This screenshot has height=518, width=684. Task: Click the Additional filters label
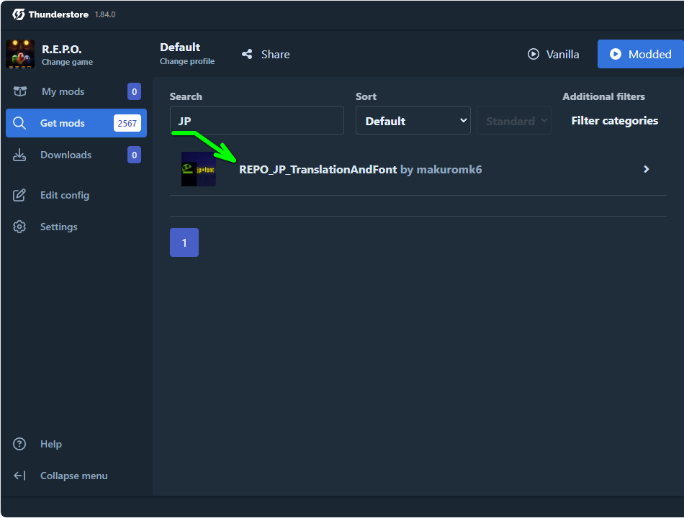pos(604,96)
